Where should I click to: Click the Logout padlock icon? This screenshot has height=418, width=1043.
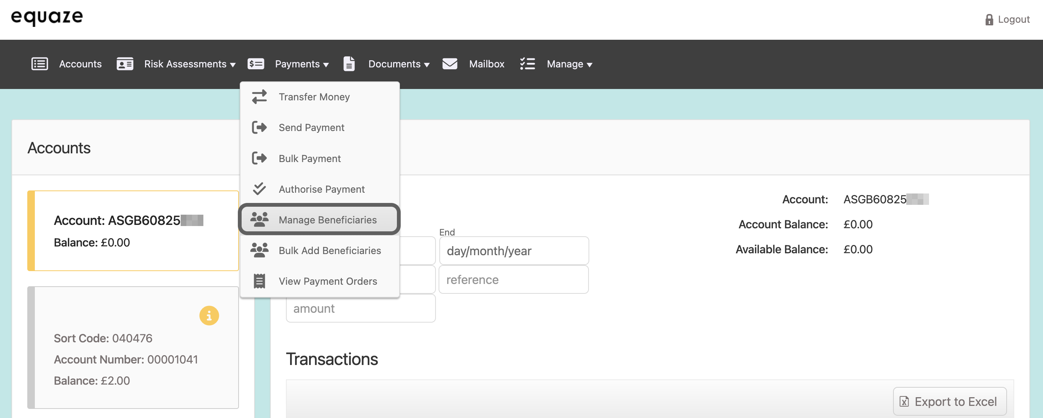coord(989,20)
